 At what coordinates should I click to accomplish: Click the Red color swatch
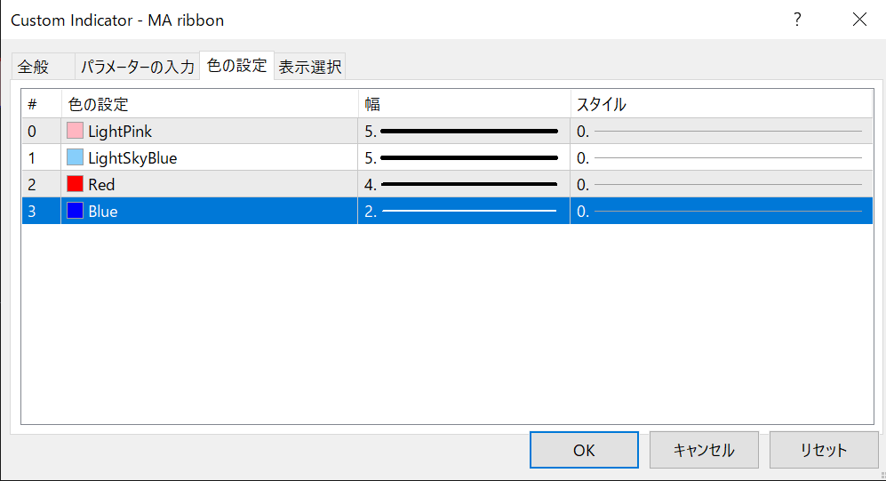click(x=75, y=185)
